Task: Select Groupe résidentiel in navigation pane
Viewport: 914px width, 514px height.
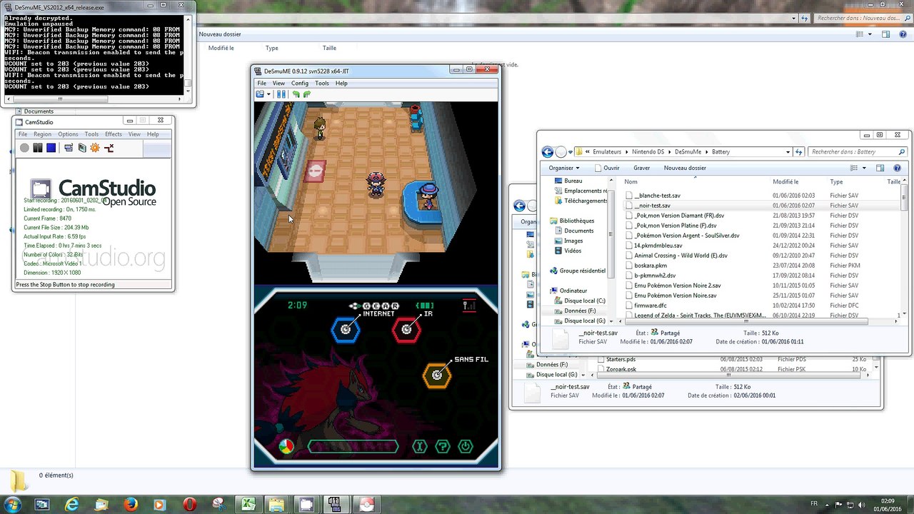Action: [x=582, y=271]
